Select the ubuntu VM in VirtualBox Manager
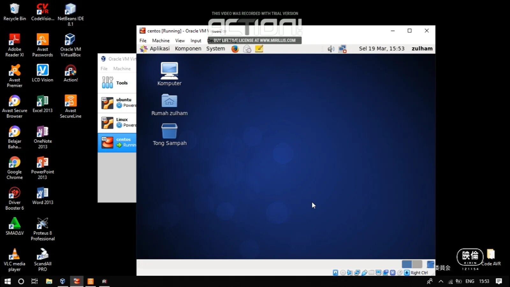 [x=117, y=103]
